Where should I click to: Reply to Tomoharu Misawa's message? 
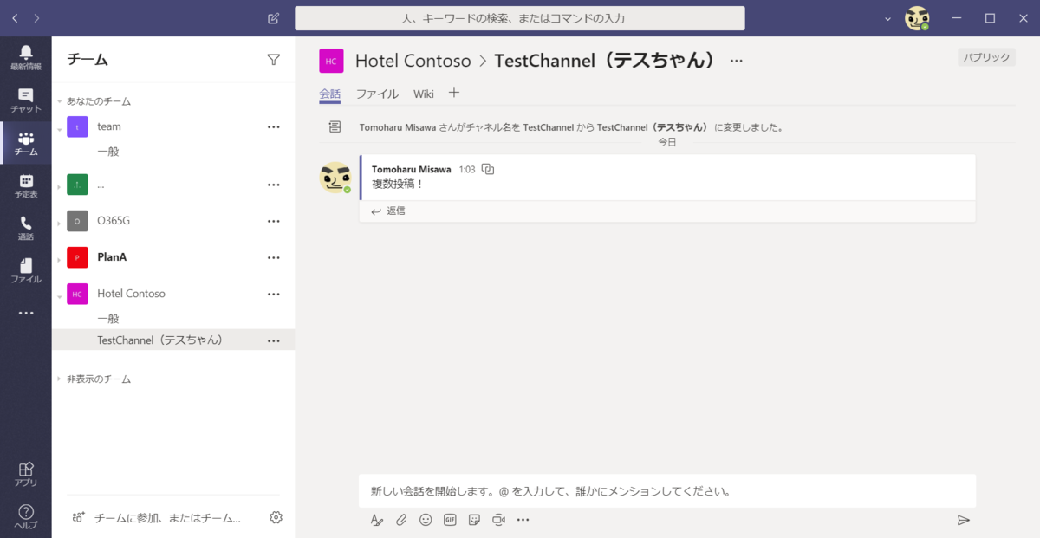[x=387, y=211]
